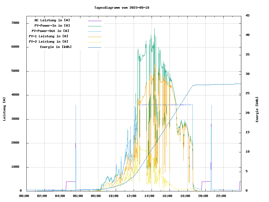
Task: Click the 18:00 tick on the time axis
Action: click(x=185, y=196)
